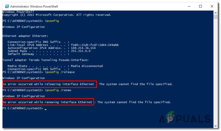The width and height of the screenshot is (221, 131).
Task: Click the highlighted renewing interface error text
Action: (48, 102)
